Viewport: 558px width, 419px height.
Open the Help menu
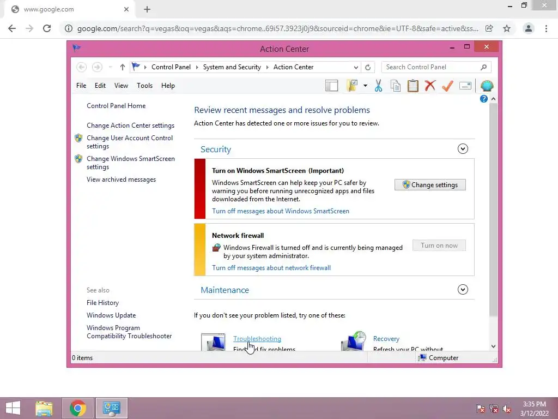[168, 86]
